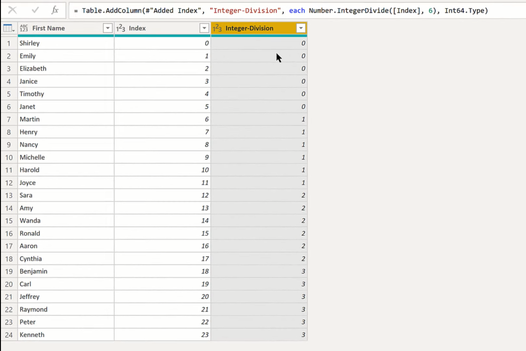The width and height of the screenshot is (526, 351).
Task: Click the cell containing Janet
Action: [66, 106]
